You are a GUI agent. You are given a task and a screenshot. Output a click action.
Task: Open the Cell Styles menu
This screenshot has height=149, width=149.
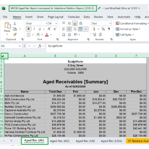(x=125, y=35)
